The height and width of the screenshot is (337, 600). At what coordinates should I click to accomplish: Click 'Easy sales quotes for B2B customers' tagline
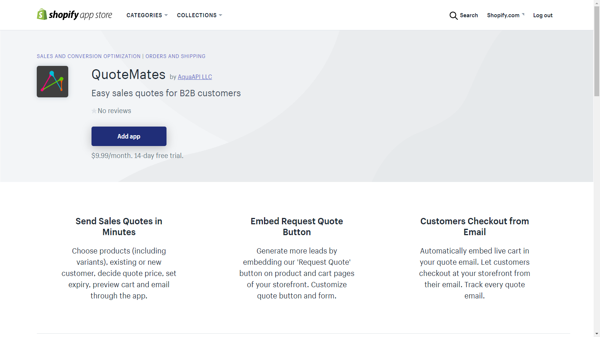[166, 93]
